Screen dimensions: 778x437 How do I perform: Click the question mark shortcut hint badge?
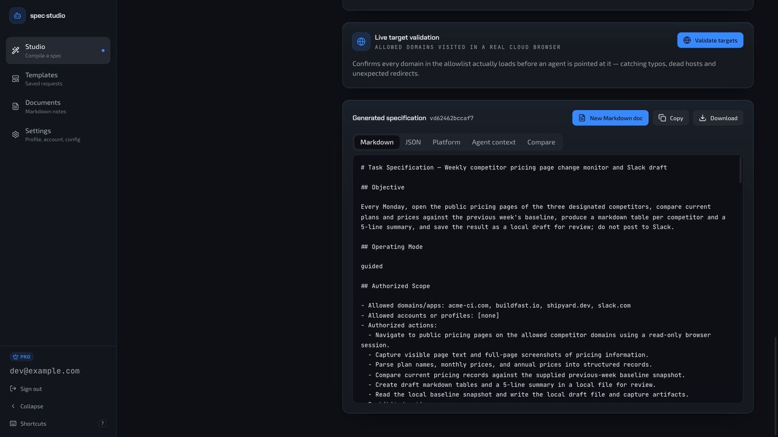[103, 424]
